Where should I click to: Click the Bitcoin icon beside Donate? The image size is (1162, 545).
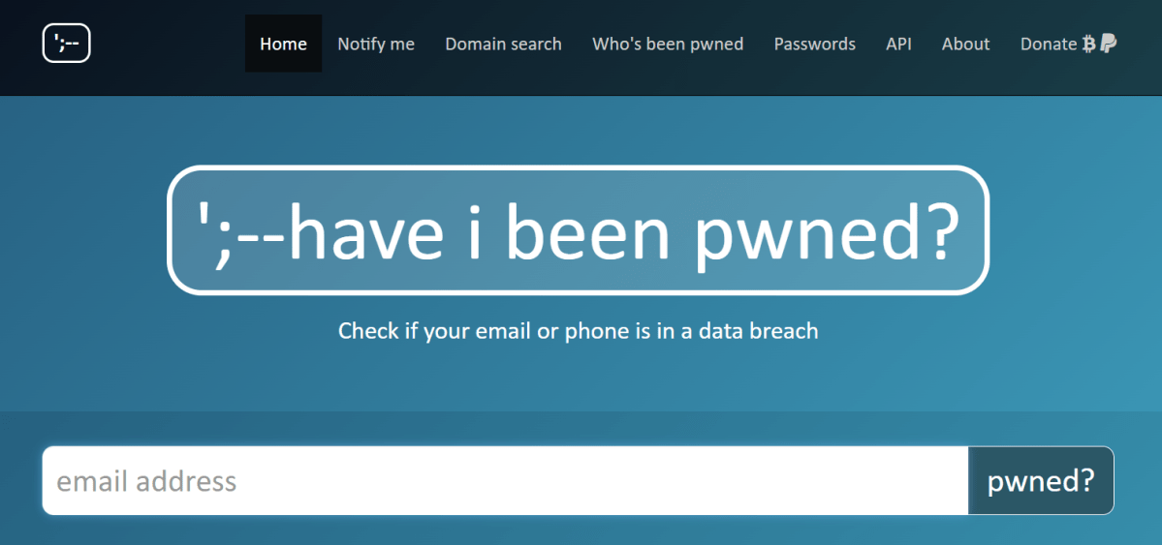click(1088, 44)
